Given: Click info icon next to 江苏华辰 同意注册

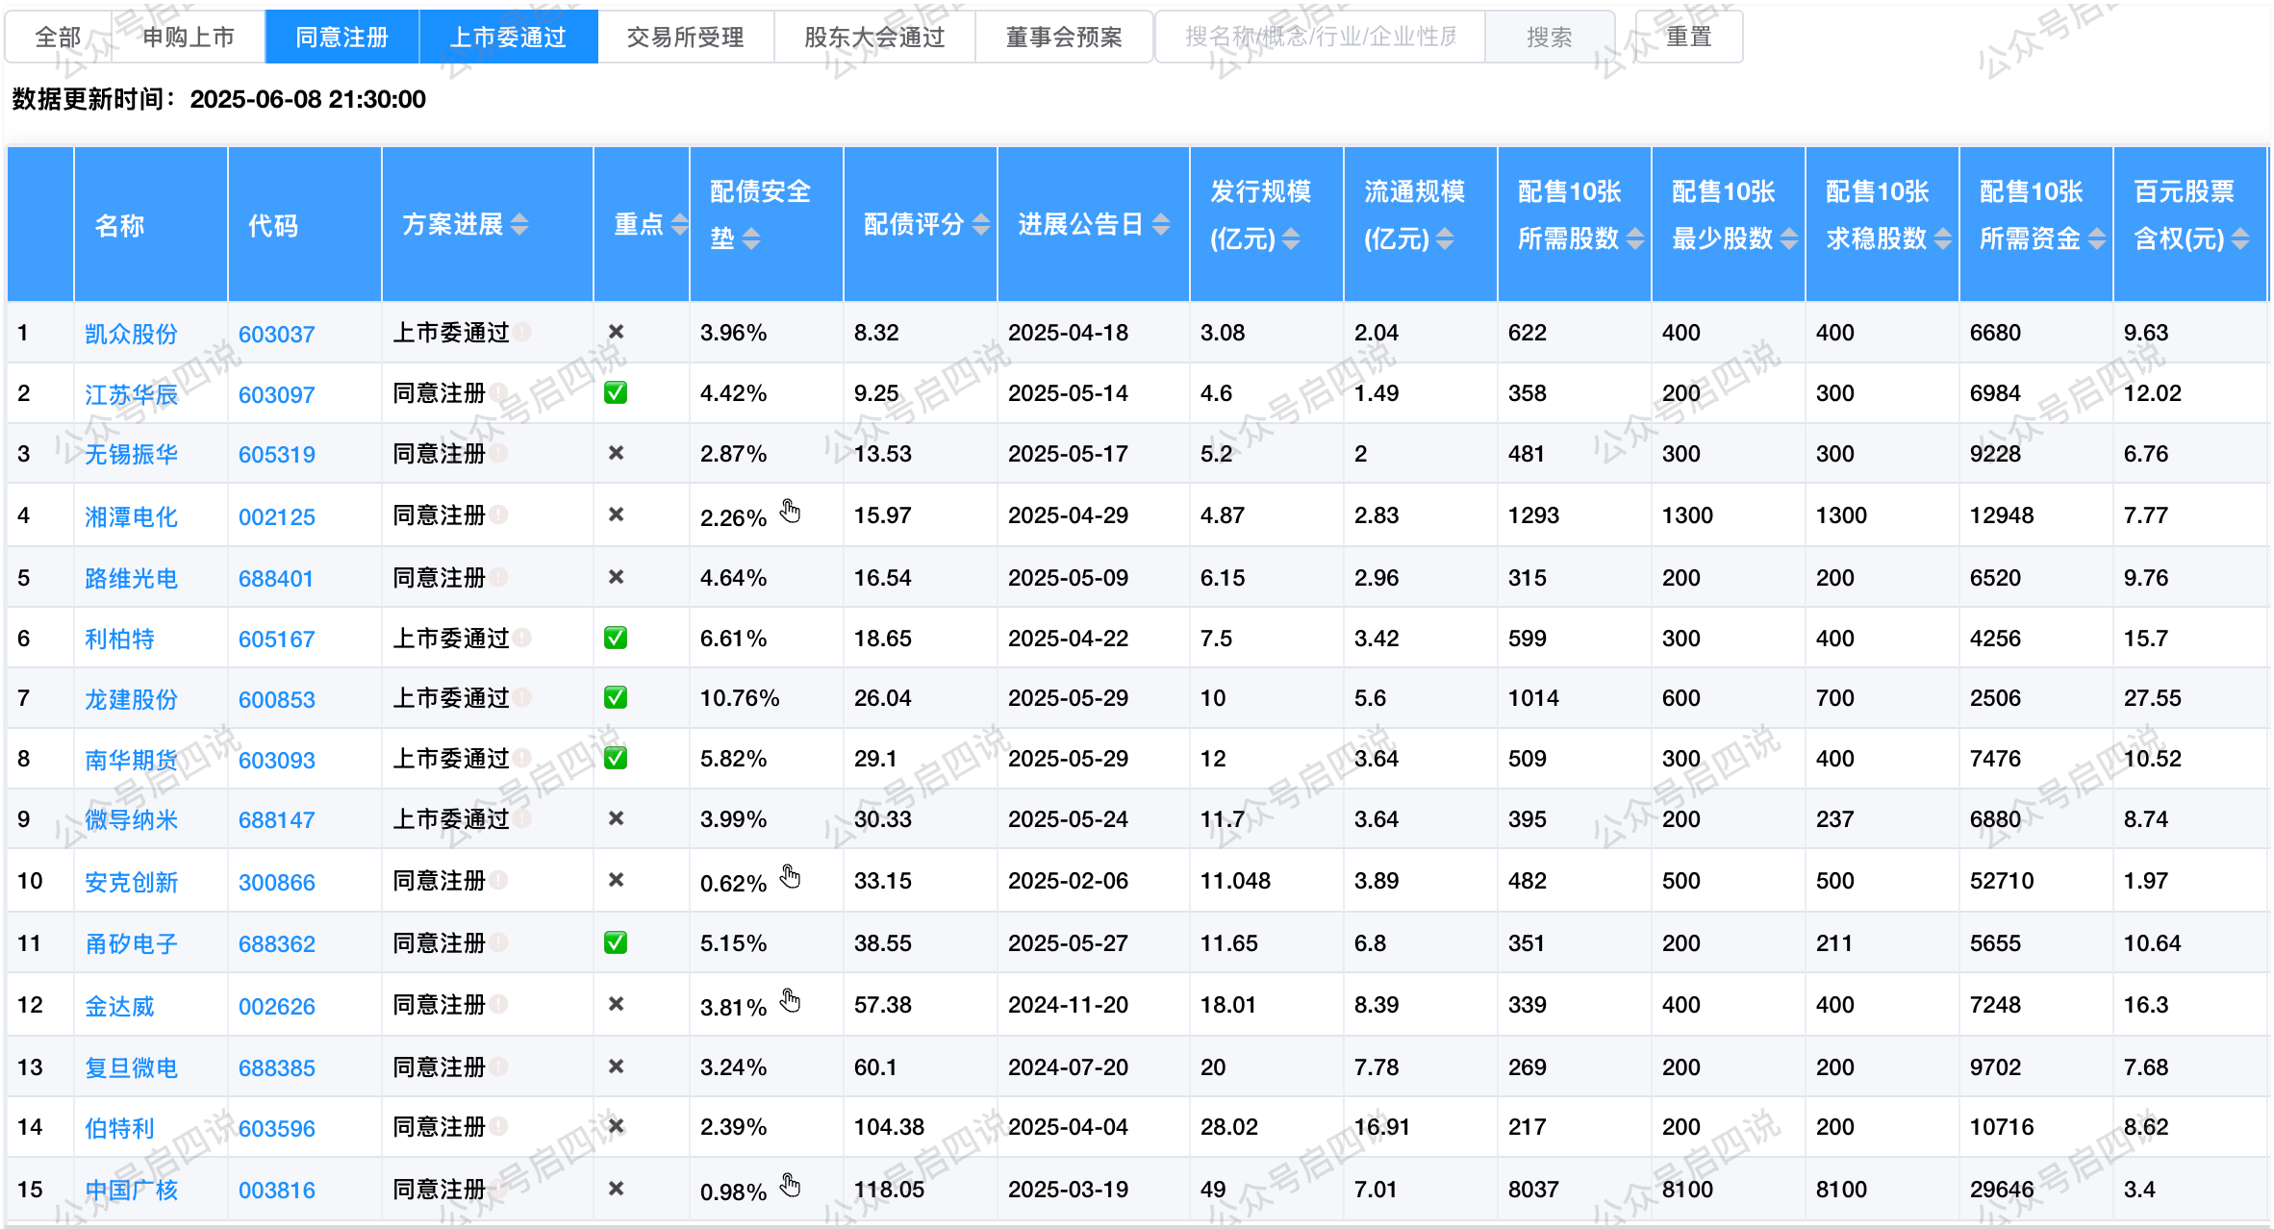Looking at the screenshot, I should click(498, 392).
